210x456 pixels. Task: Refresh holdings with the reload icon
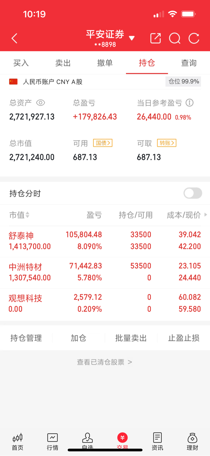point(194,38)
